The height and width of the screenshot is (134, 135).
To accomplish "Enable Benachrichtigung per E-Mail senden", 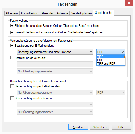I will pos(12,86).
